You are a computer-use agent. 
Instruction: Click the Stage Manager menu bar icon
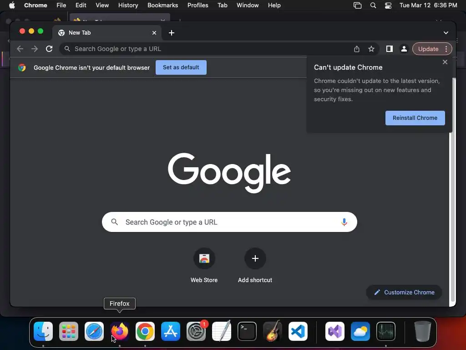pyautogui.click(x=357, y=5)
